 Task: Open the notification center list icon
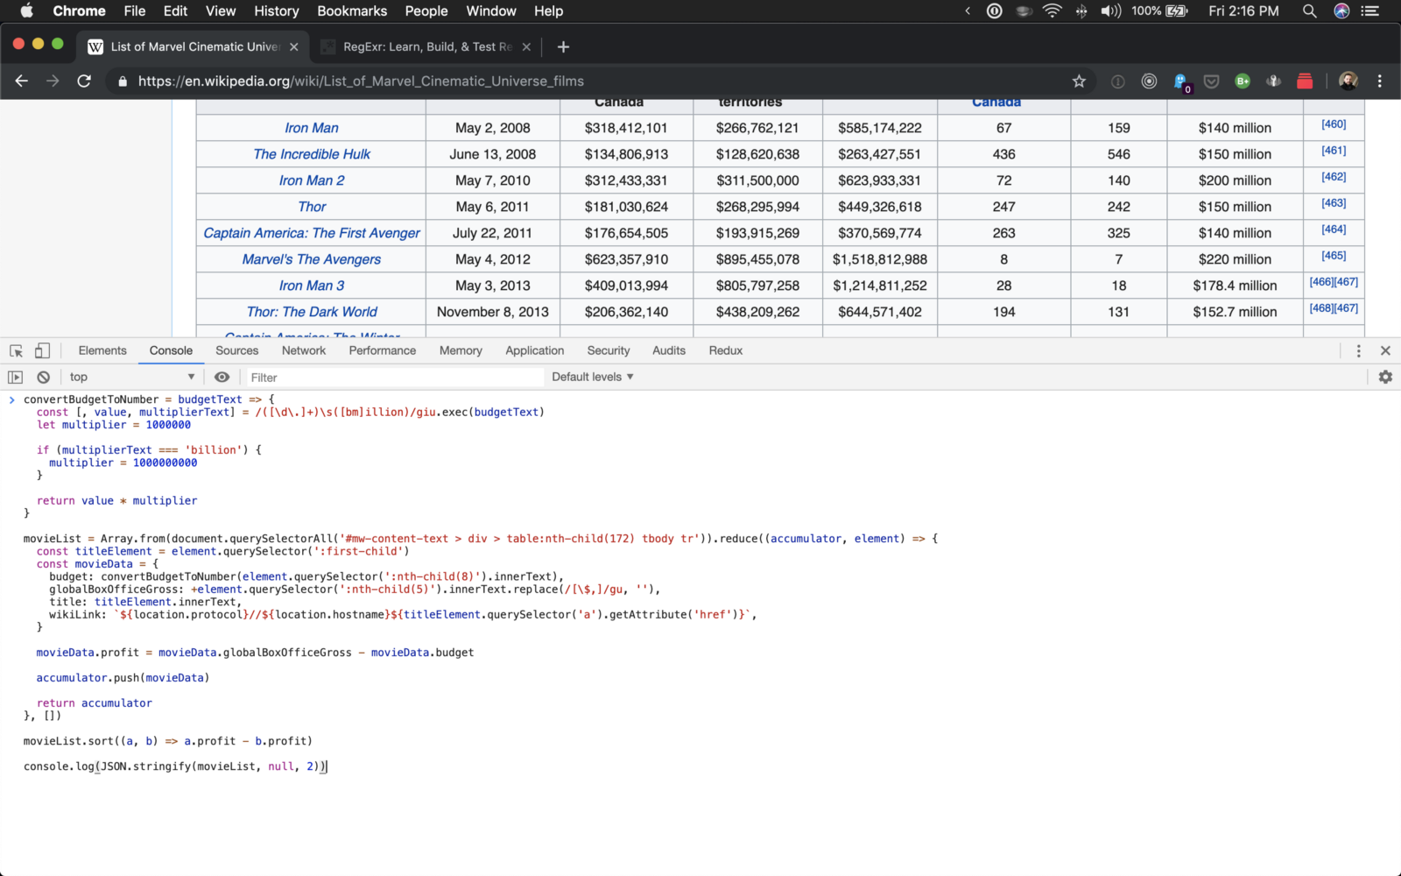click(1370, 11)
